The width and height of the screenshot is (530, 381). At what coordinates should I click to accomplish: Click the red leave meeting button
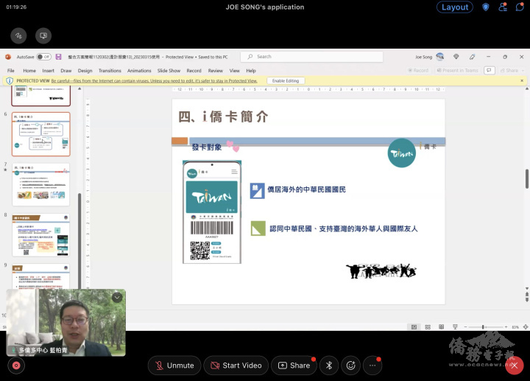click(515, 365)
